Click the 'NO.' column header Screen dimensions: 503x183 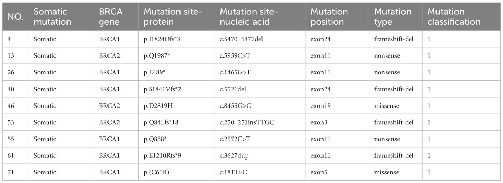coord(16,17)
